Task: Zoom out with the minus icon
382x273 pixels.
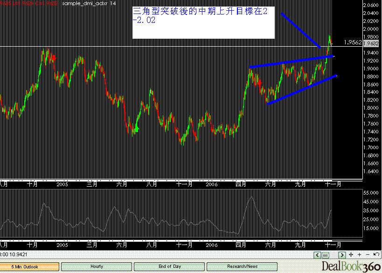Action: tap(368, 255)
